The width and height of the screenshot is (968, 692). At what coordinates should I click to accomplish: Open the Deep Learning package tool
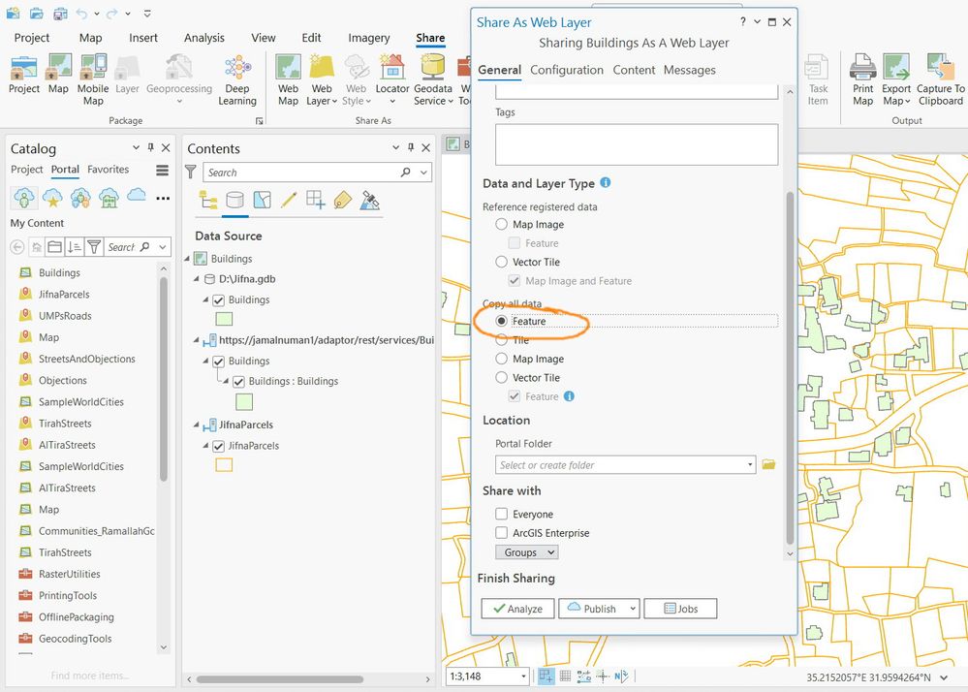click(237, 79)
